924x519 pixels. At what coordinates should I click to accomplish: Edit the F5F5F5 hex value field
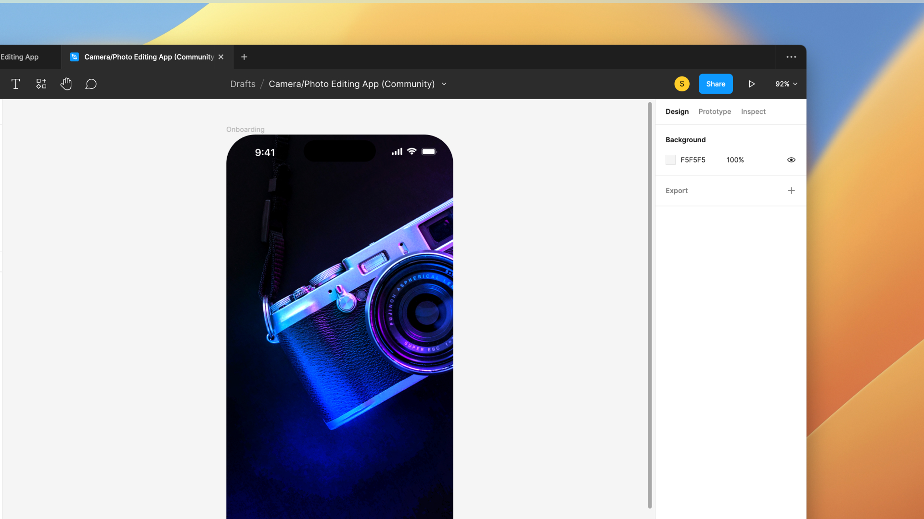click(x=693, y=160)
